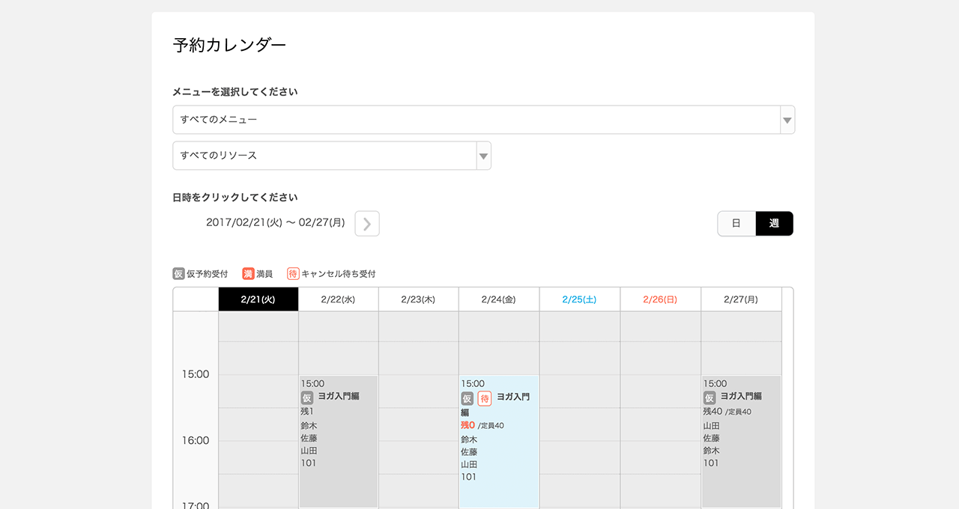Screen dimensions: 959x509
Task: Click the 待 cancel-waitlist legend icon
Action: click(293, 274)
